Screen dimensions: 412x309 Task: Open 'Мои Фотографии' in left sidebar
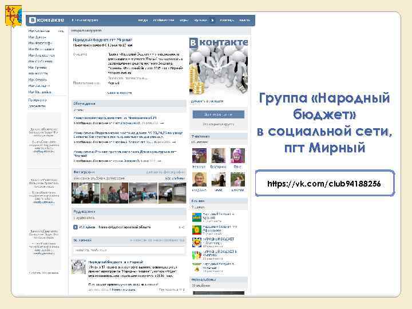pos(40,43)
